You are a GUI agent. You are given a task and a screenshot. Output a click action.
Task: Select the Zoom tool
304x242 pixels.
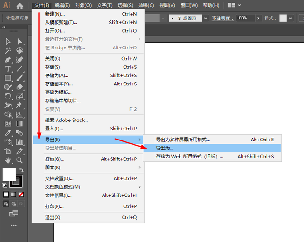(19, 160)
